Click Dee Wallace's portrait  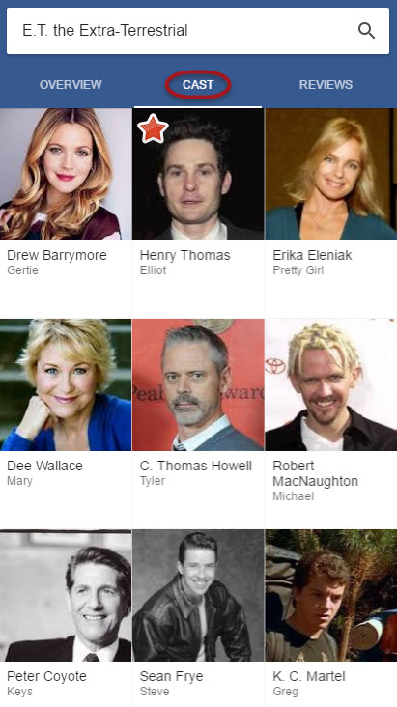66,384
